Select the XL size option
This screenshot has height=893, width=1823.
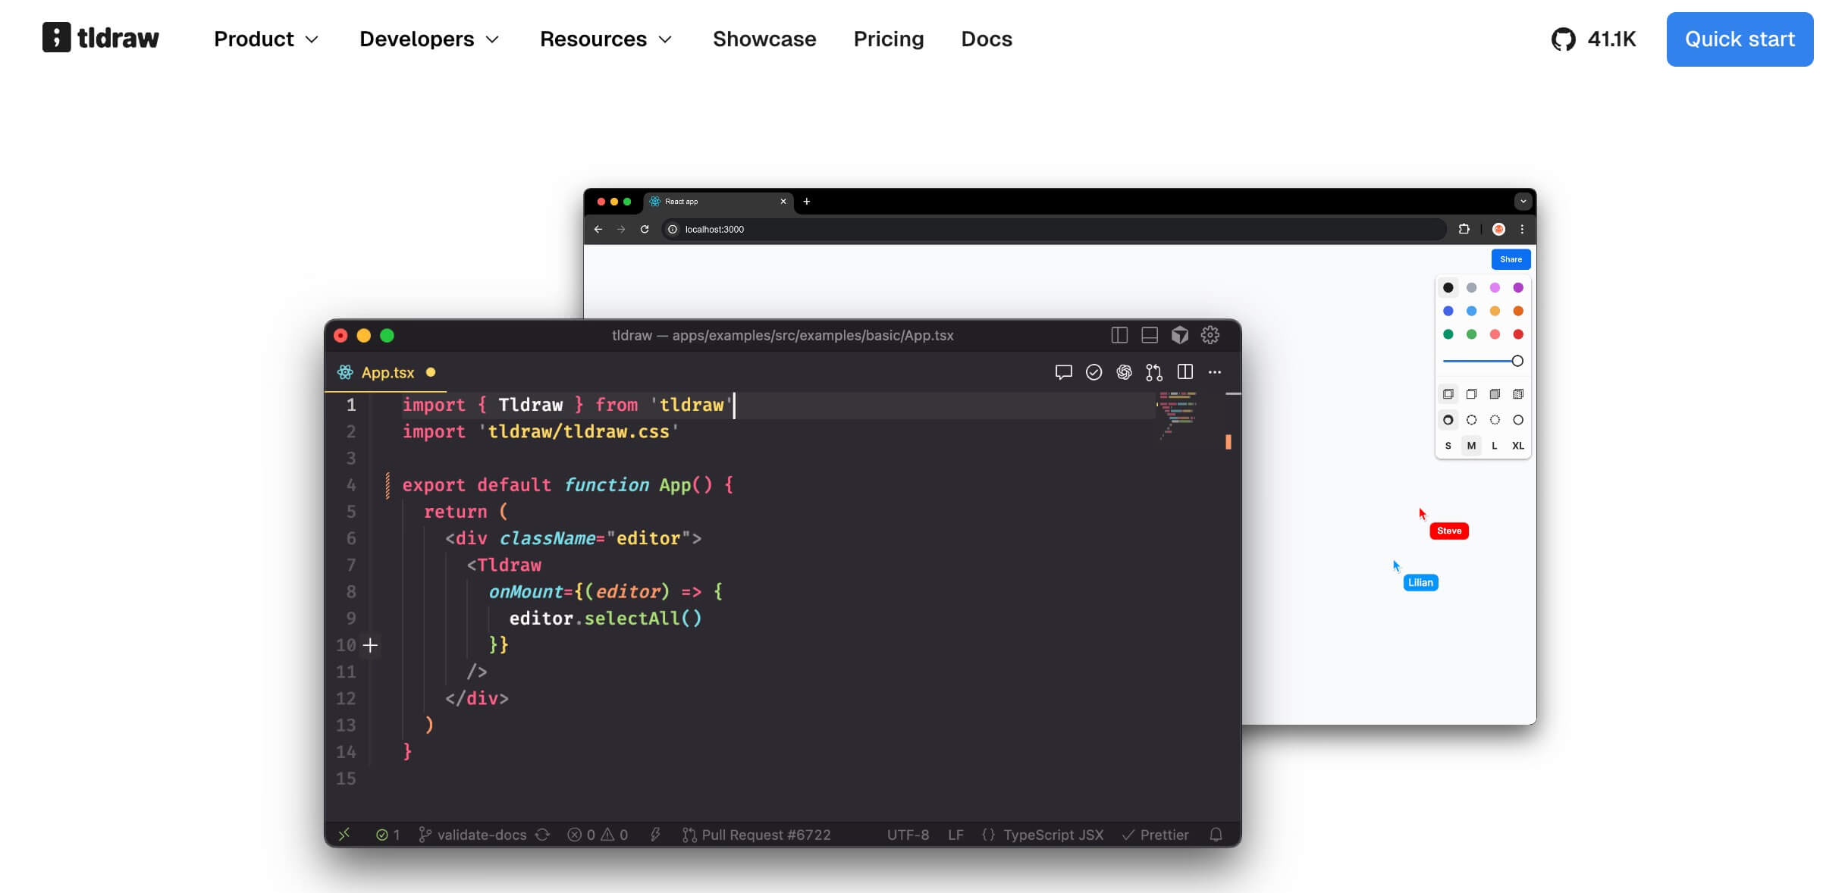(x=1517, y=446)
